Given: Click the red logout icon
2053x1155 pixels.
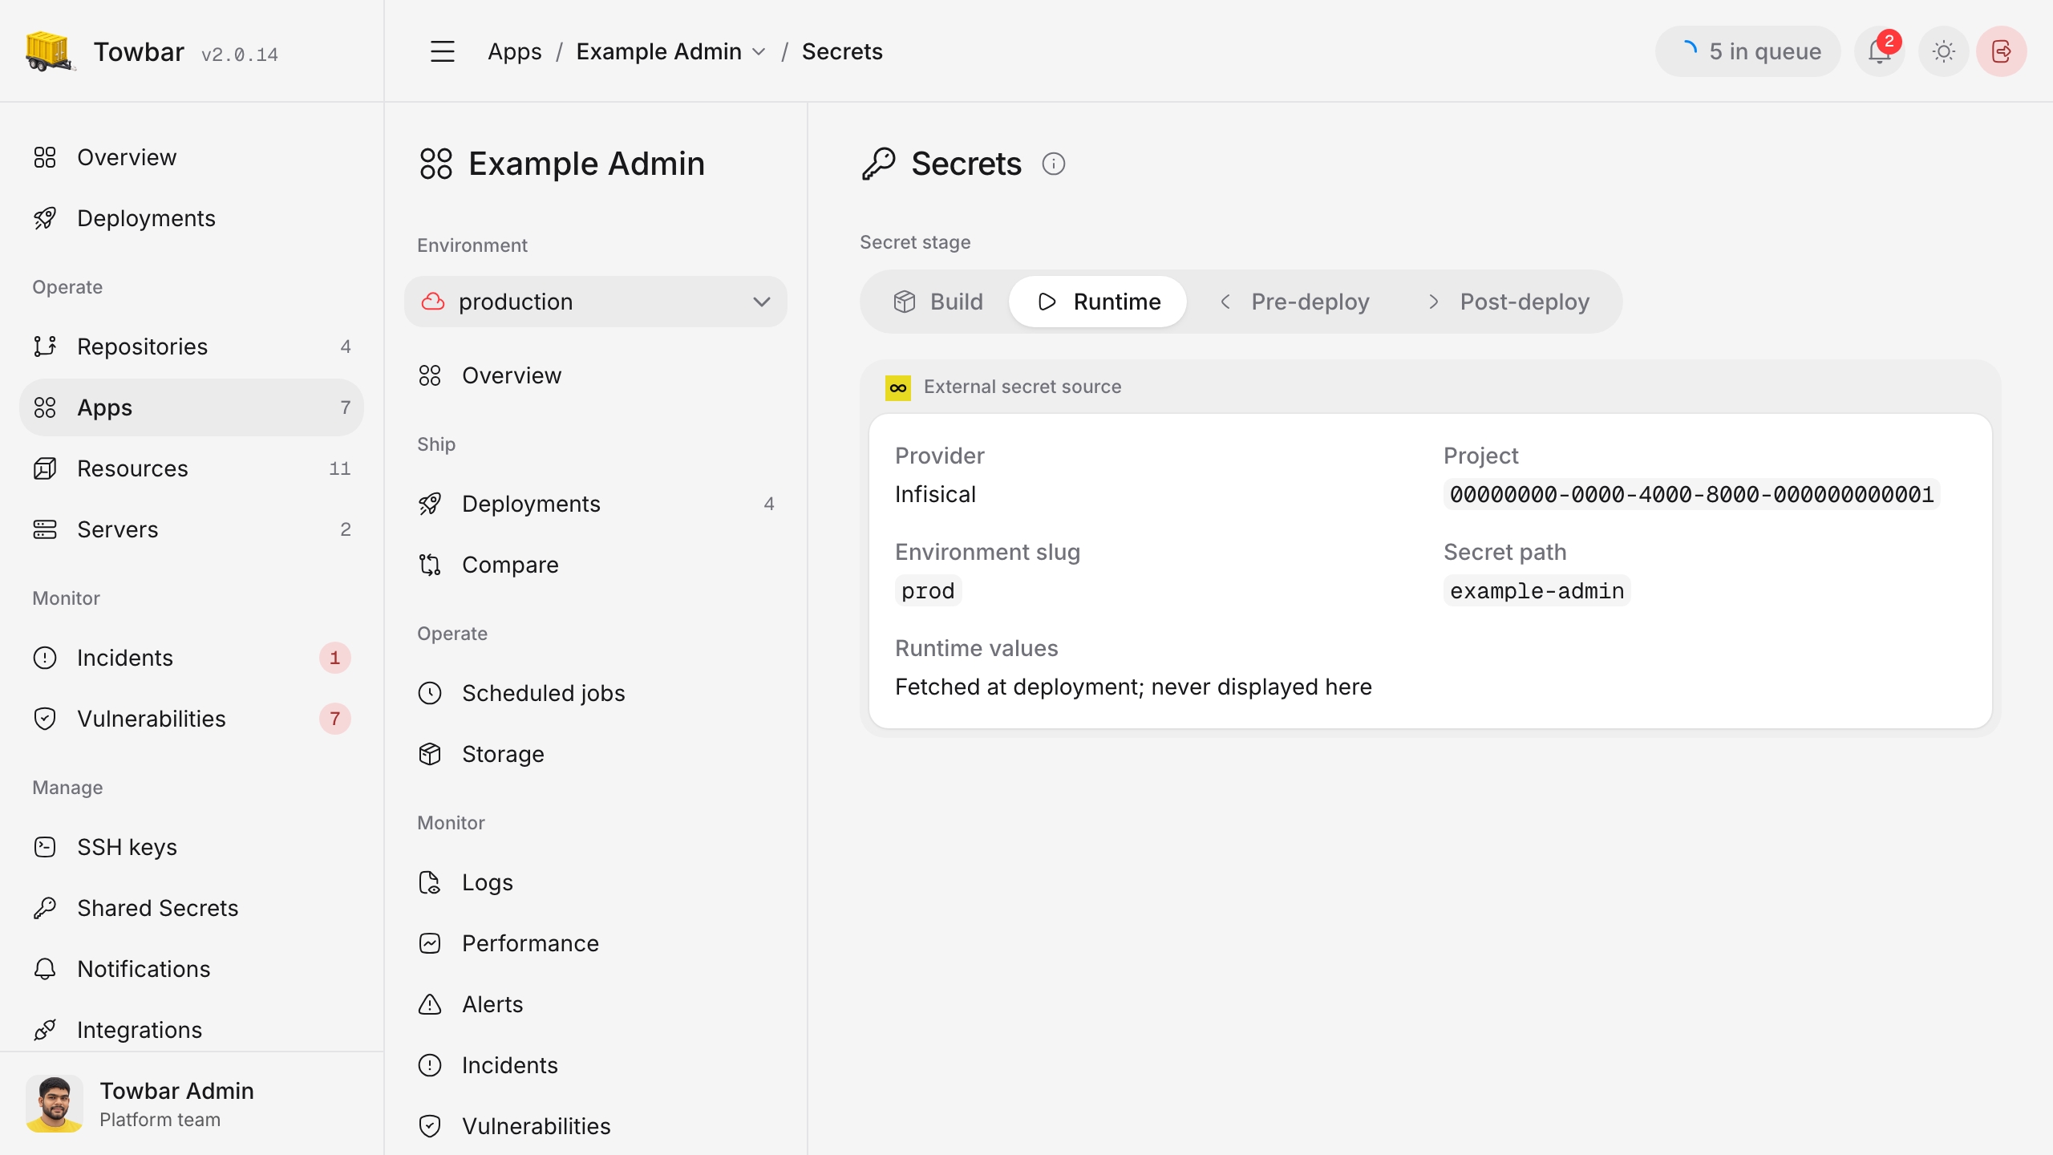Looking at the screenshot, I should pyautogui.click(x=2002, y=51).
